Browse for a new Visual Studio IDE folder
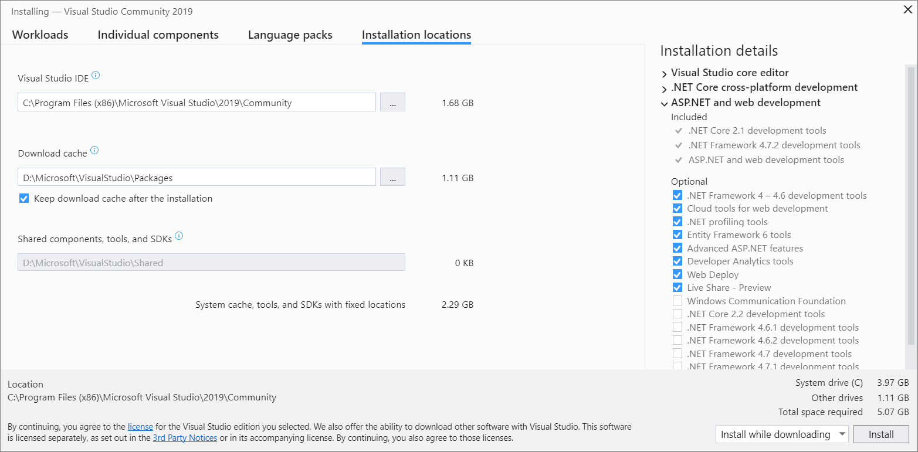 [392, 101]
